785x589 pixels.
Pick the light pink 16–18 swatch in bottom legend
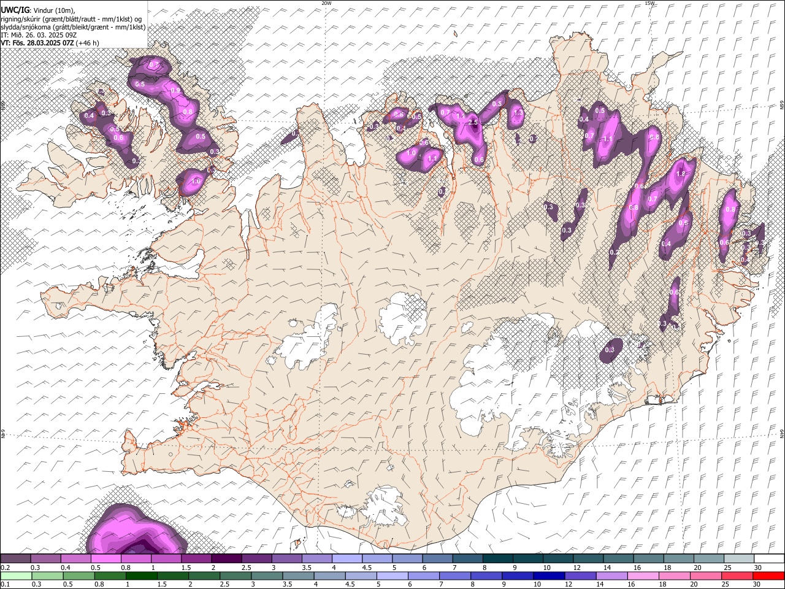pyautogui.click(x=643, y=576)
